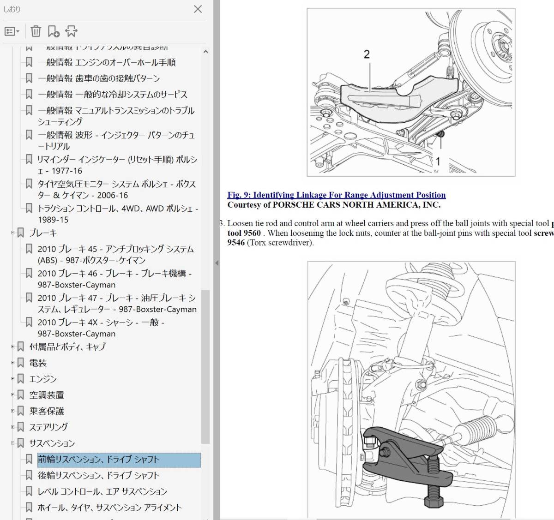Click the find current bookmark icon
The image size is (554, 520).
click(x=71, y=31)
